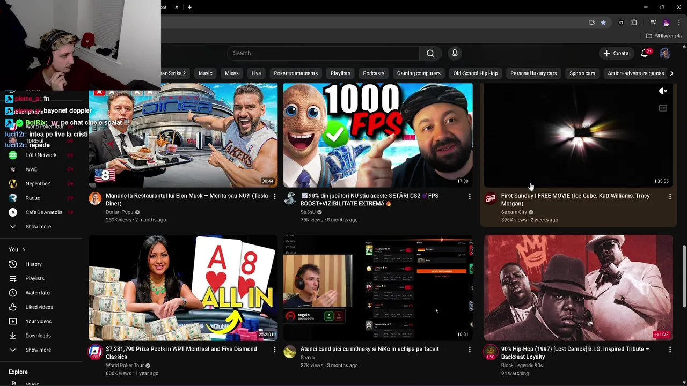Select the Old-School Hip Hop chip
Viewport: 687px width, 386px height.
pos(476,73)
